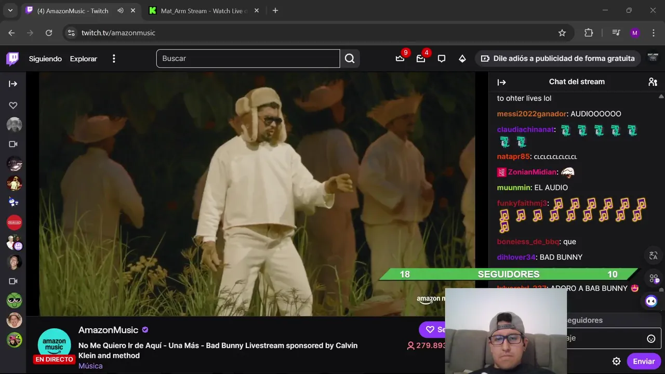Open messi2022ganador username in chat
The height and width of the screenshot is (374, 665).
[531, 114]
